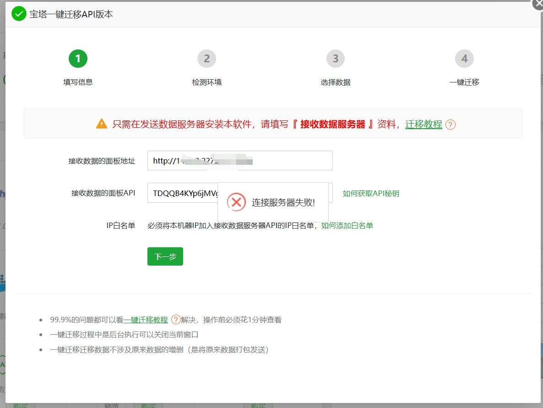Click the bold 接收数据服务器 text in banner
Viewport: 543px width, 408px height.
(333, 124)
